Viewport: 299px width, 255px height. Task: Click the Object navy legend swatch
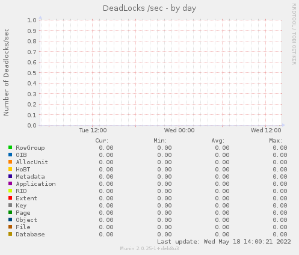(x=10, y=220)
